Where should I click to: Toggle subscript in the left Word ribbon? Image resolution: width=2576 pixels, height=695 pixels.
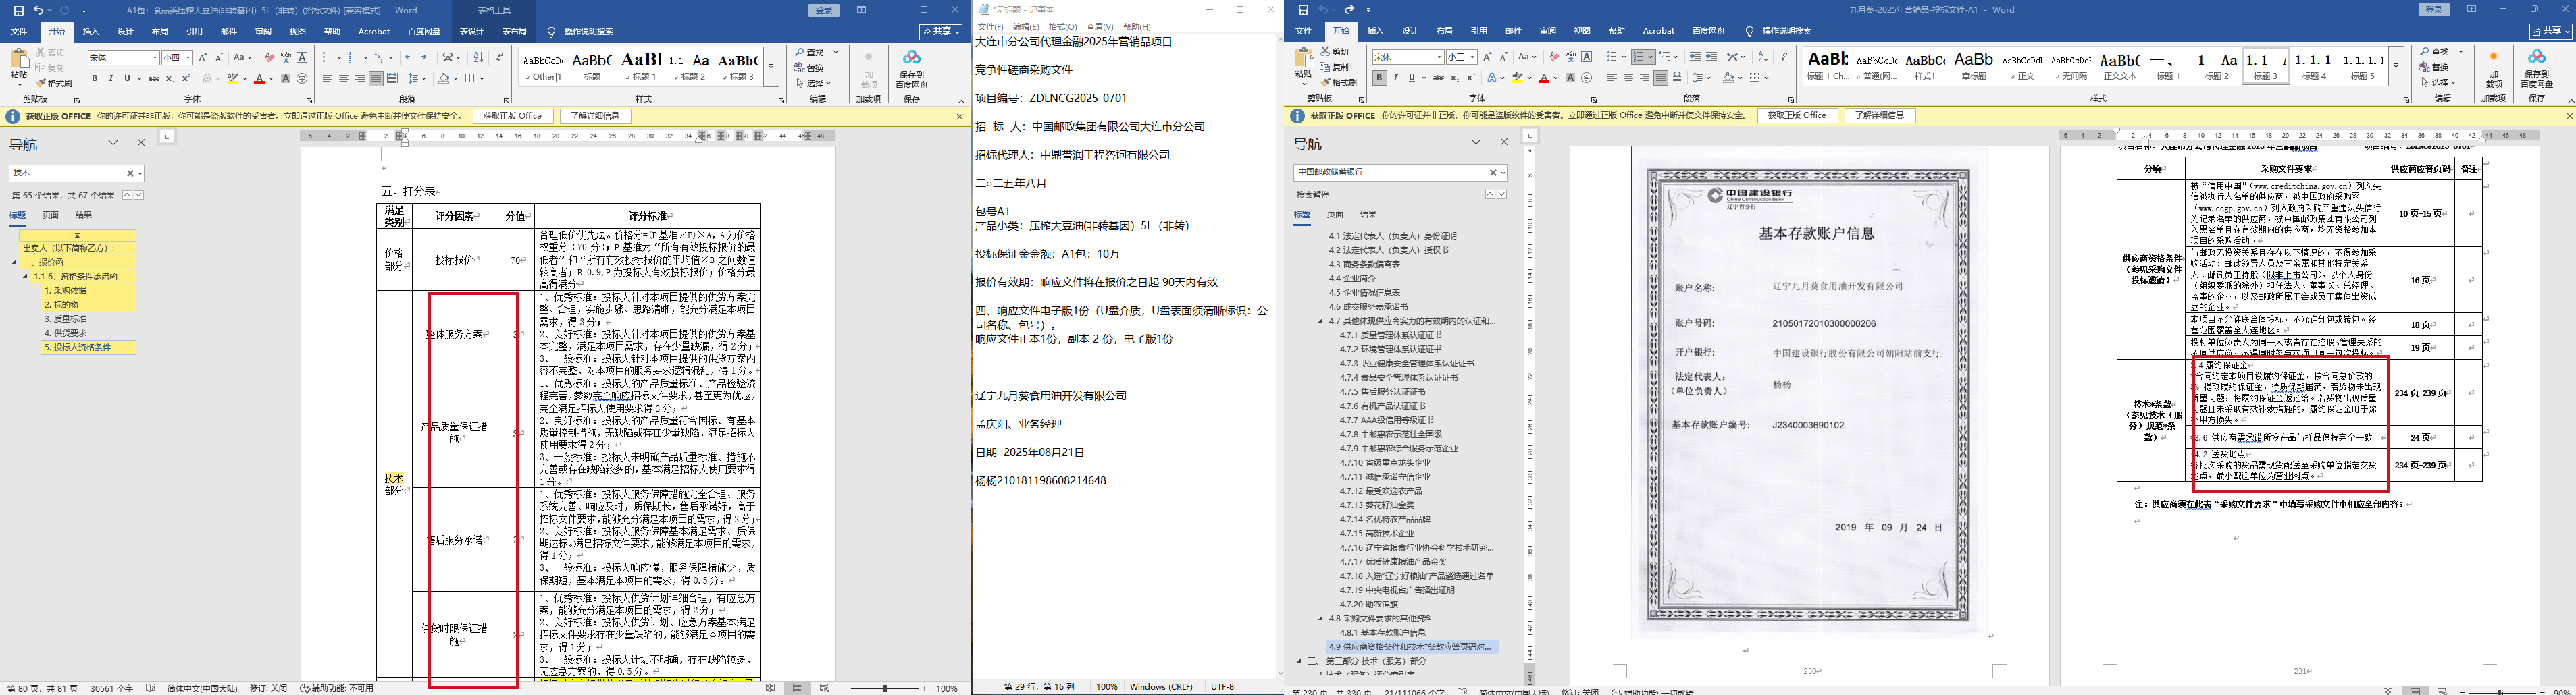[x=171, y=78]
